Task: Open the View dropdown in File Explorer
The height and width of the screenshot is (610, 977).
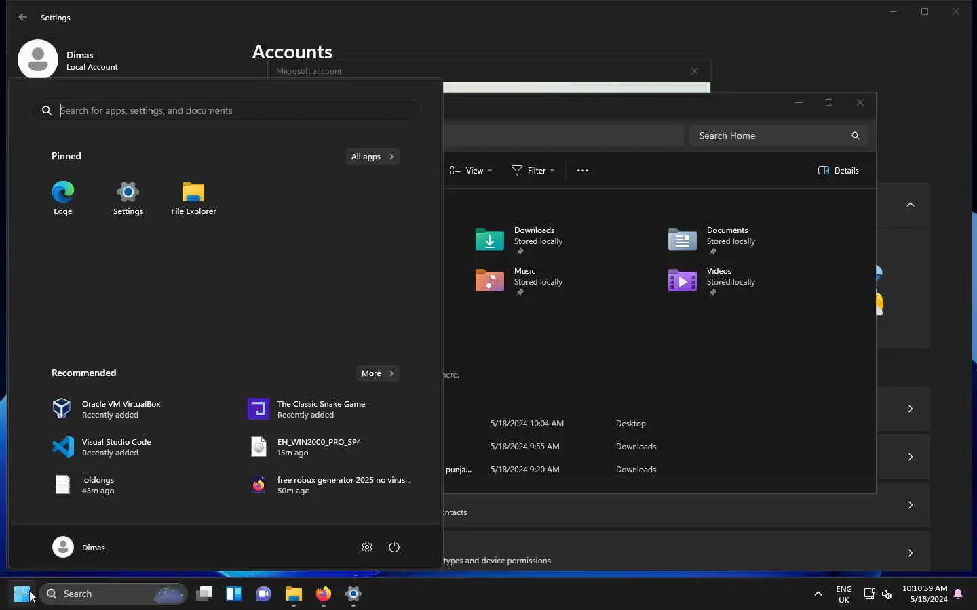Action: (471, 171)
